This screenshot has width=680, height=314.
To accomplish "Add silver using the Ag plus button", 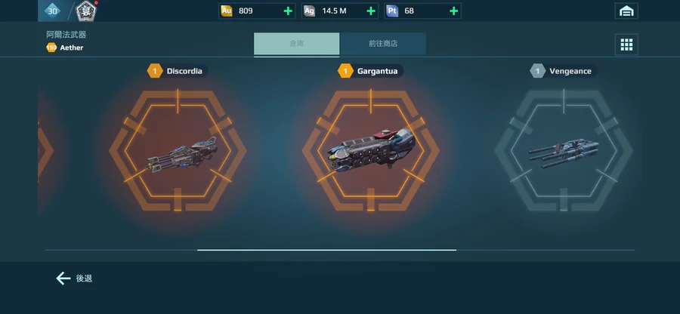I will tap(371, 11).
